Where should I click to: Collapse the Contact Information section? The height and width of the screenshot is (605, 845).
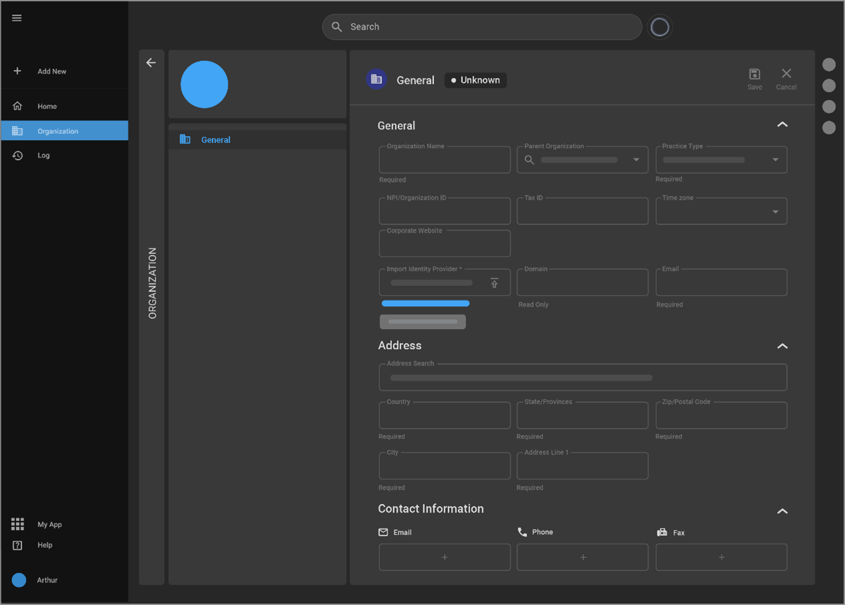(782, 511)
